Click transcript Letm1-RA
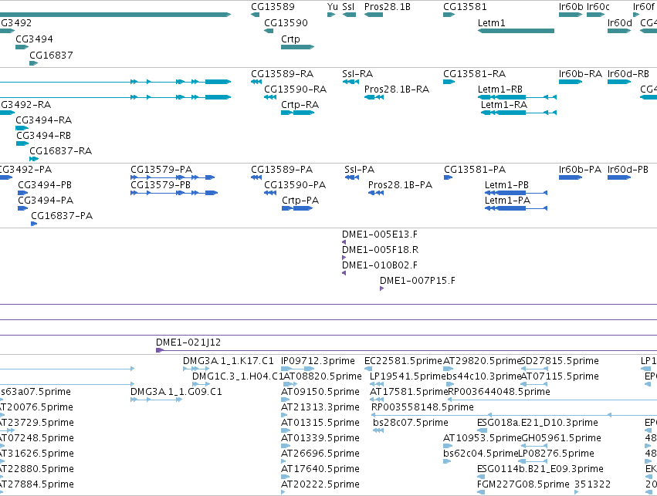Viewport: 657px width, 496px height. tap(504, 105)
